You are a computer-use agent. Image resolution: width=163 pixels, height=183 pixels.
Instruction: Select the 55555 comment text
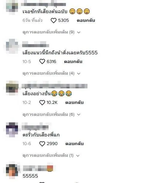pyautogui.click(x=30, y=176)
